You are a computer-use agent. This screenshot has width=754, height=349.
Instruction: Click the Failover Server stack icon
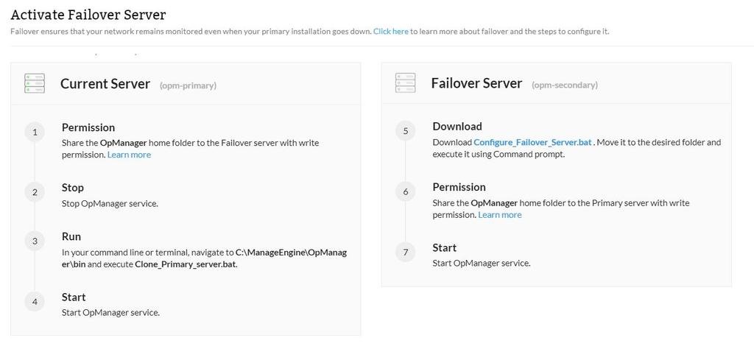[x=406, y=82]
